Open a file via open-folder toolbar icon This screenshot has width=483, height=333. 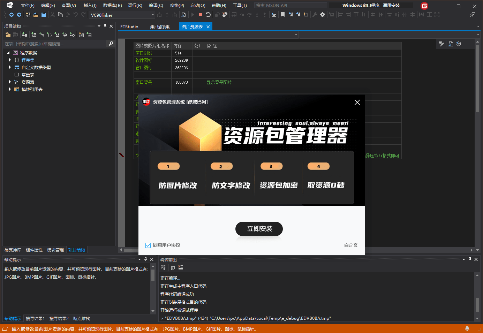36,15
